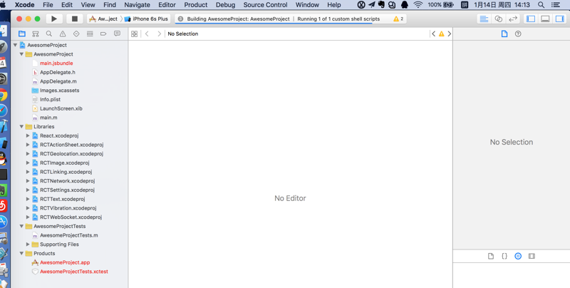Screen dimensions: 570x288
Task: Open the Debug navigator tab
Action: coord(90,34)
